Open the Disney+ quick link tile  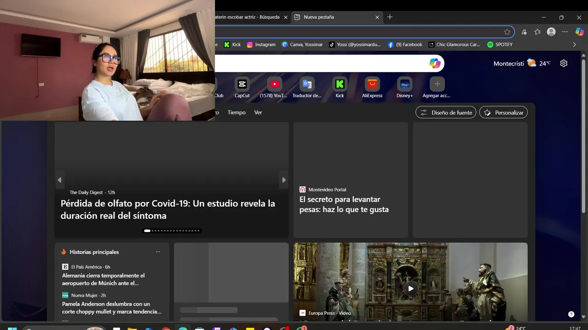click(405, 88)
